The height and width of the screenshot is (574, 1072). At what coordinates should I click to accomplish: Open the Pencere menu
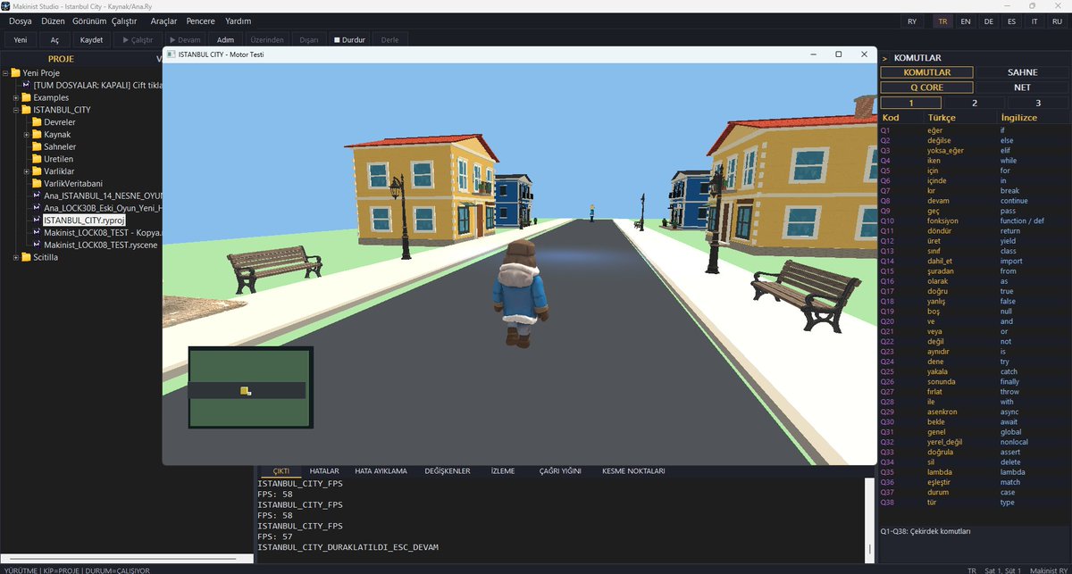tap(200, 21)
